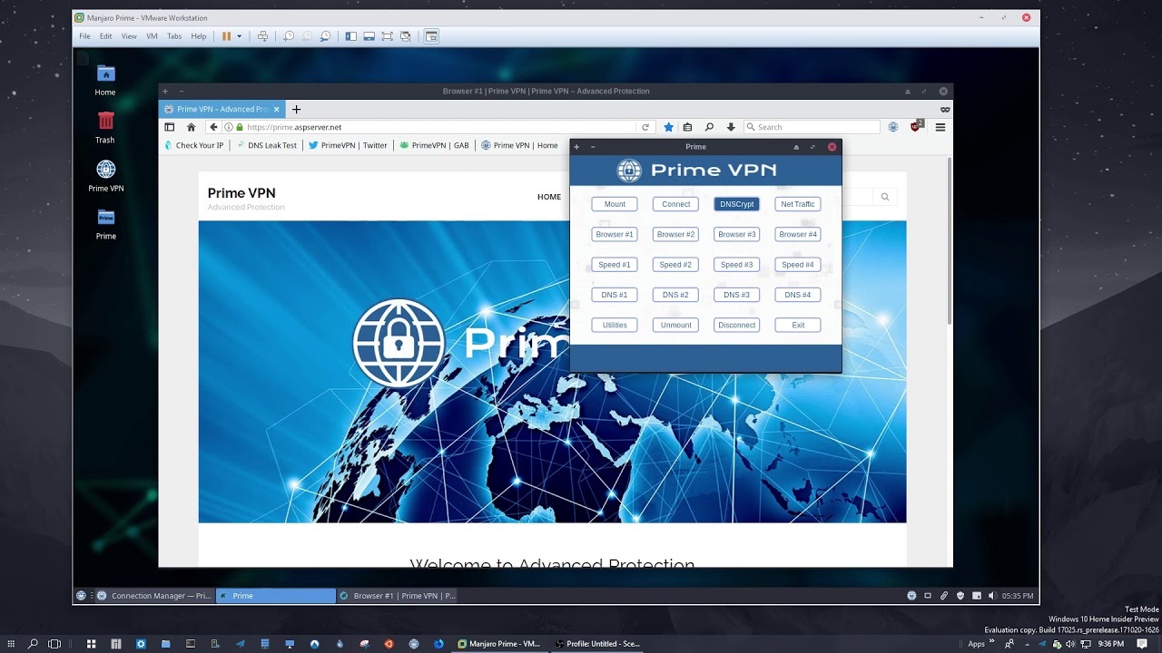Screen dimensions: 1162x653
Task: Open the browser hamburger menu
Action: coord(940,127)
